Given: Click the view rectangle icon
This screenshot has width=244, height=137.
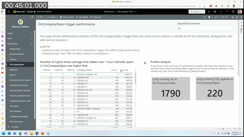Looking at the screenshot, I should [216, 17].
